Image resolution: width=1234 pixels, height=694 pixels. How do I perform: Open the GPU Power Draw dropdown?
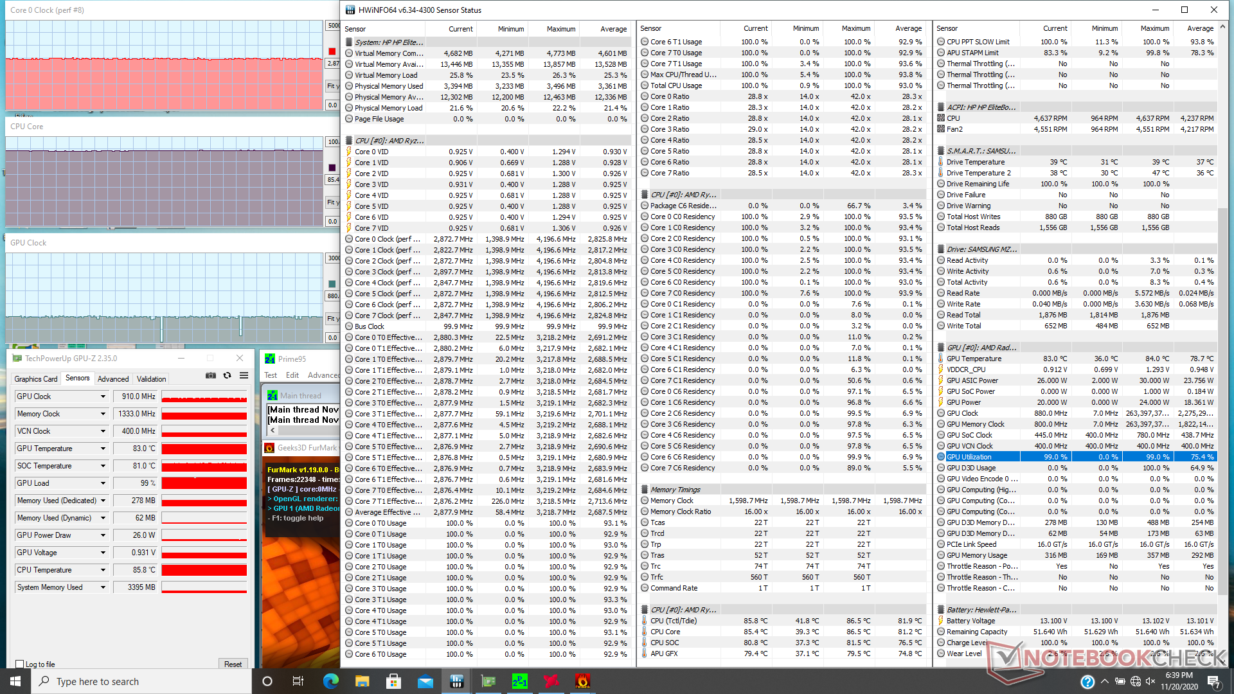point(103,535)
